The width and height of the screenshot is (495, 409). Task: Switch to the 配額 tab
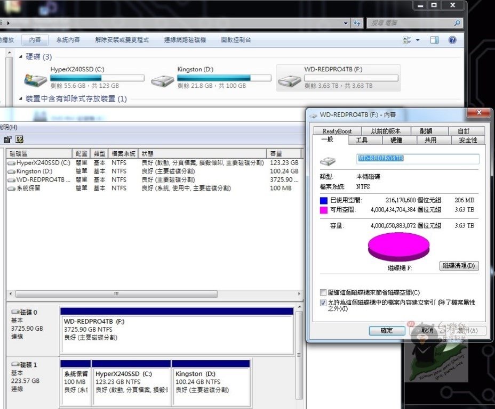pos(429,131)
